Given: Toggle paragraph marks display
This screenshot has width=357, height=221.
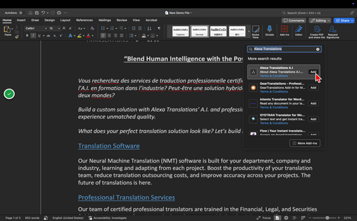Looking at the screenshot, I should point(159,28).
